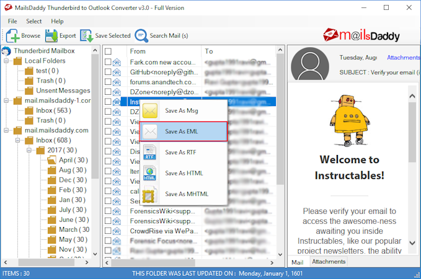Click the 2017 folder icon
This screenshot has height=279, width=421.
click(40, 151)
